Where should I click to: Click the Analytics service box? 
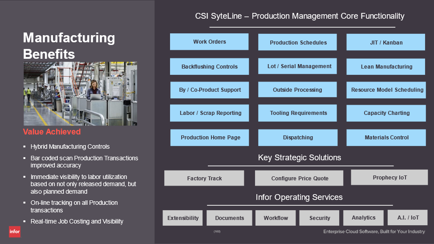point(363,218)
